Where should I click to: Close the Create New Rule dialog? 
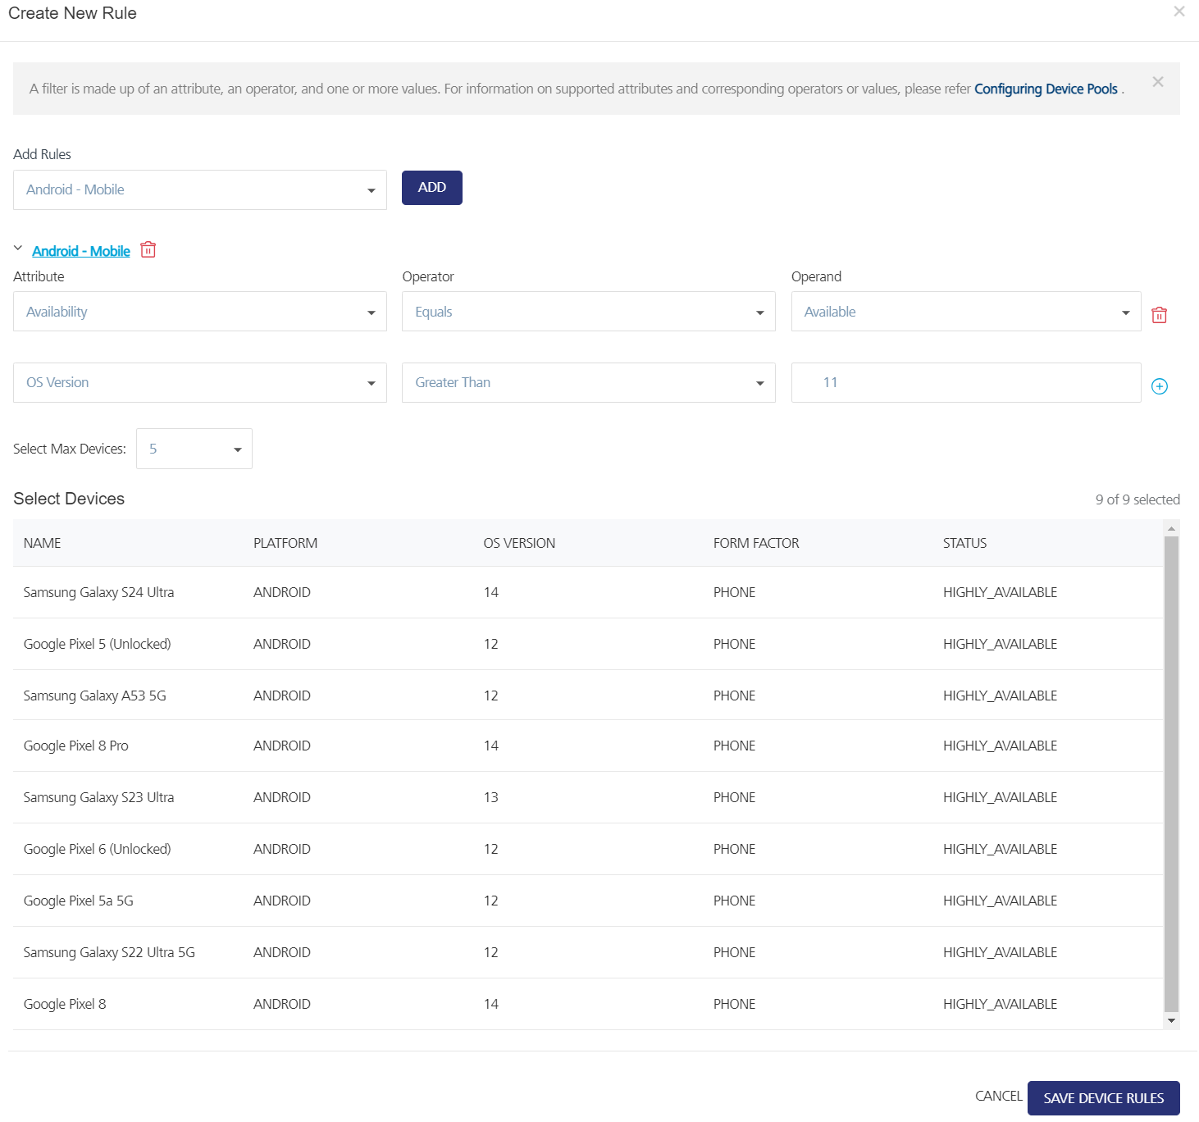pos(1178,11)
